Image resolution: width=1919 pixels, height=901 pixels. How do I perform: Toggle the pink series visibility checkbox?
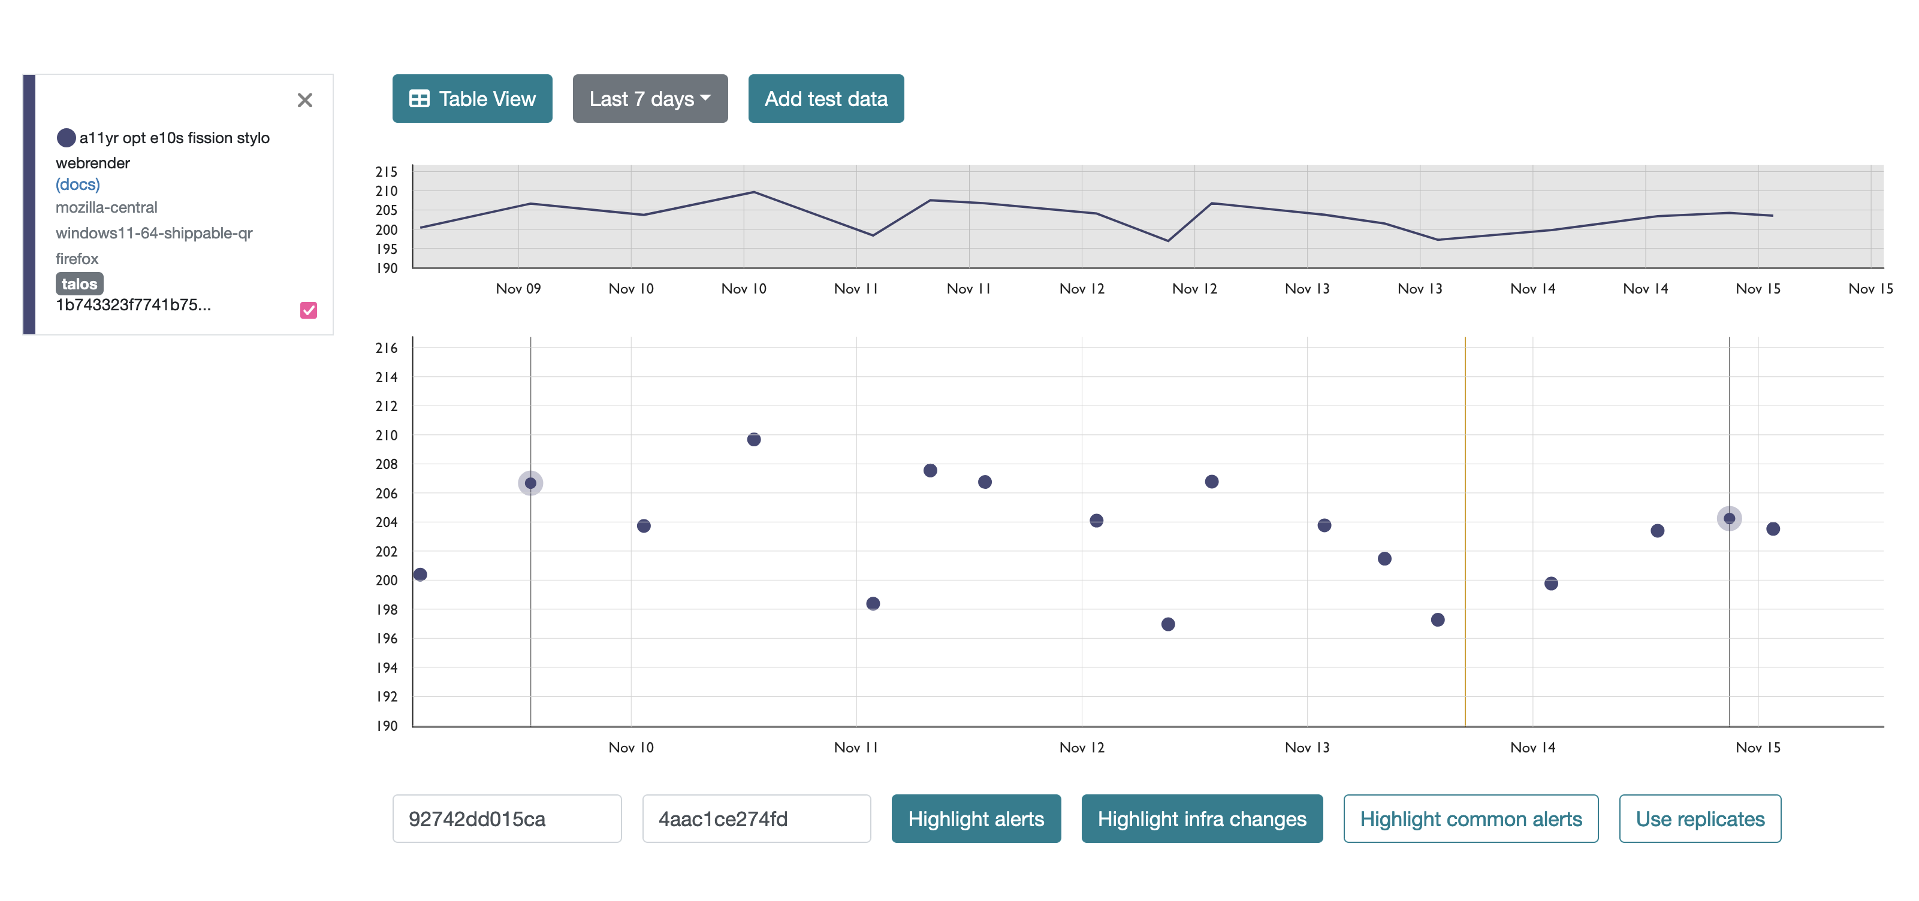309,309
